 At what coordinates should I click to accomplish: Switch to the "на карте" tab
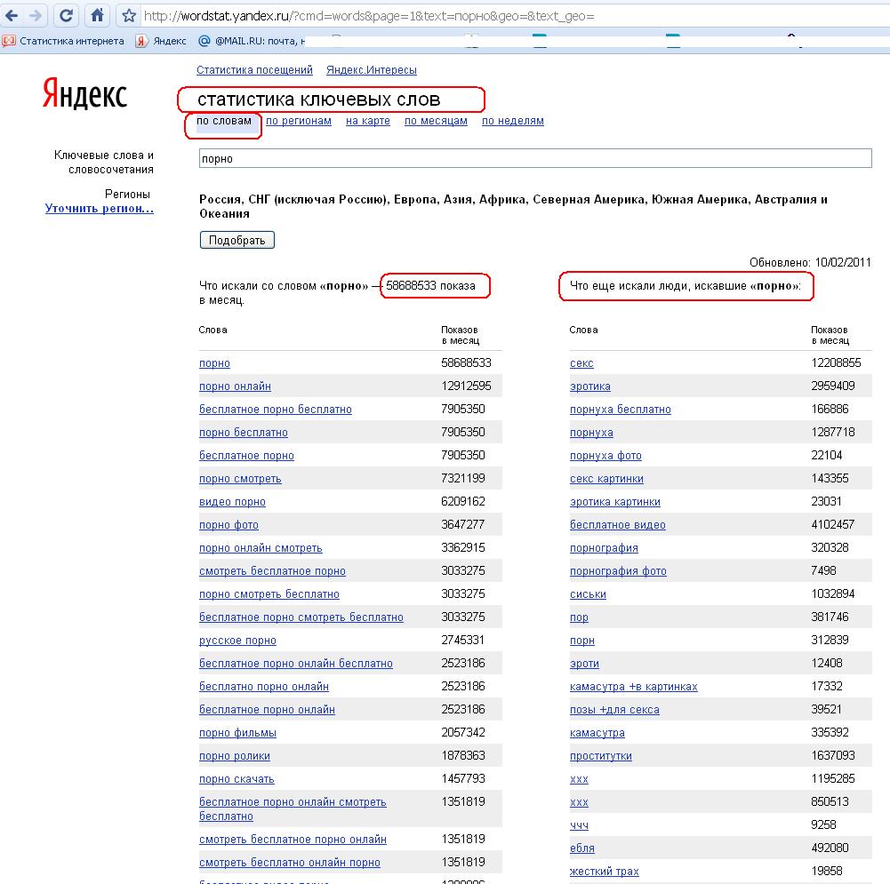click(368, 121)
